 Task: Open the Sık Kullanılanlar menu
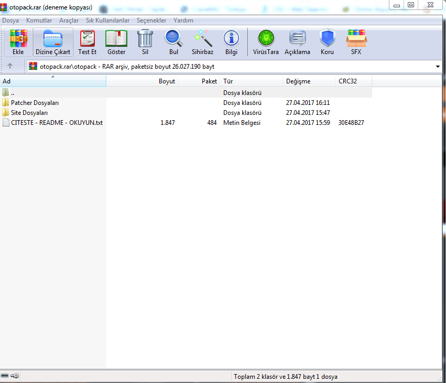(107, 20)
